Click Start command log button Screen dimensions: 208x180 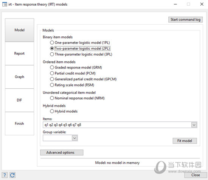(x=185, y=20)
